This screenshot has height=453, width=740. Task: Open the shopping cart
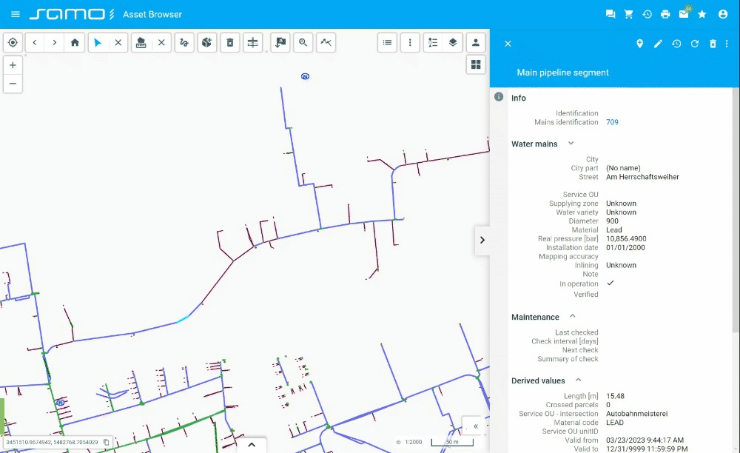(x=628, y=14)
